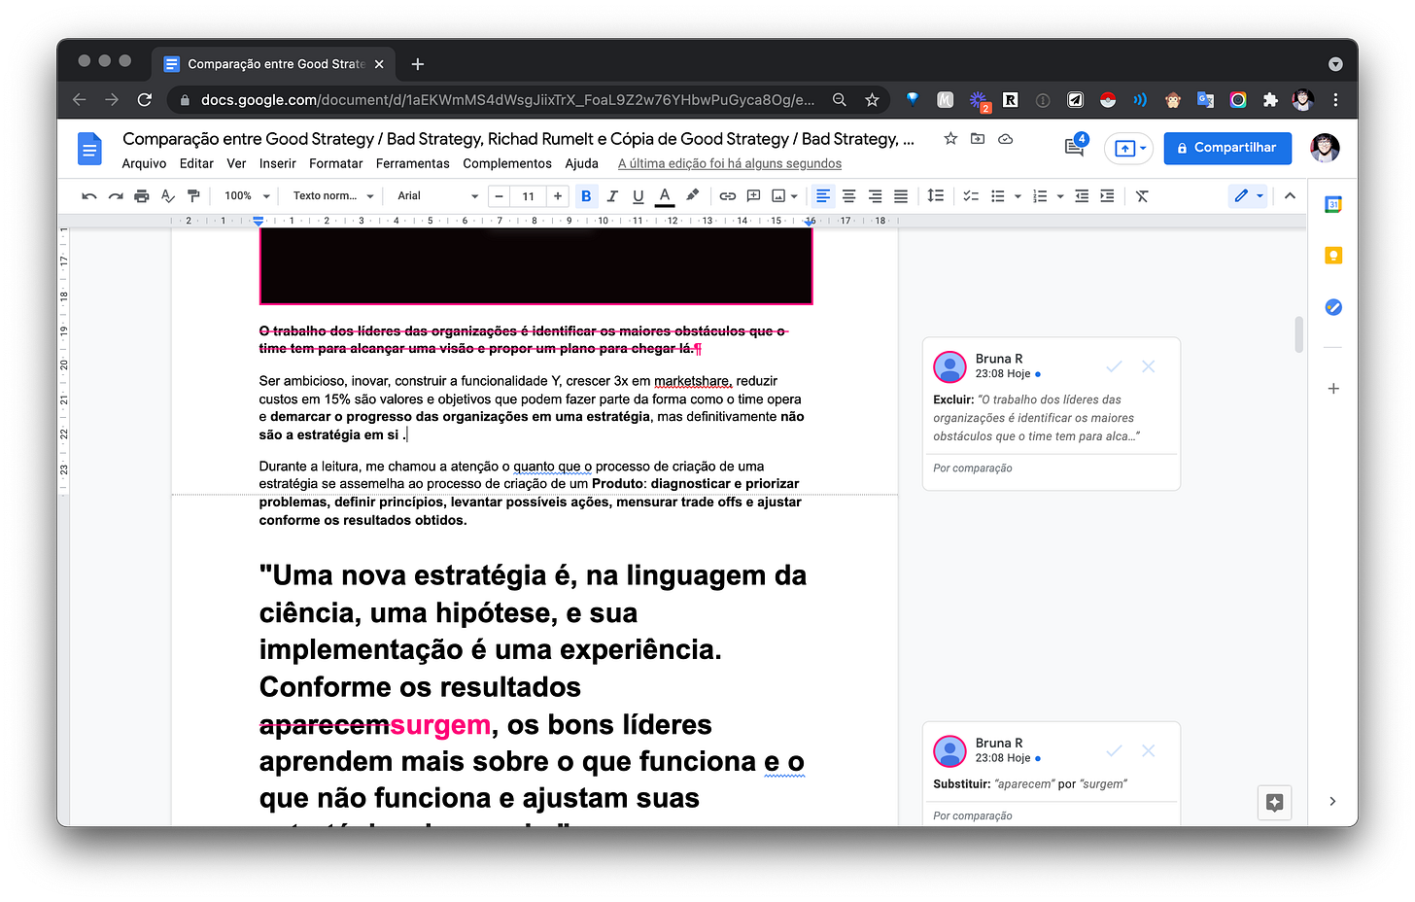Get add-ons with plus side icon
This screenshot has width=1415, height=902.
point(1333,389)
